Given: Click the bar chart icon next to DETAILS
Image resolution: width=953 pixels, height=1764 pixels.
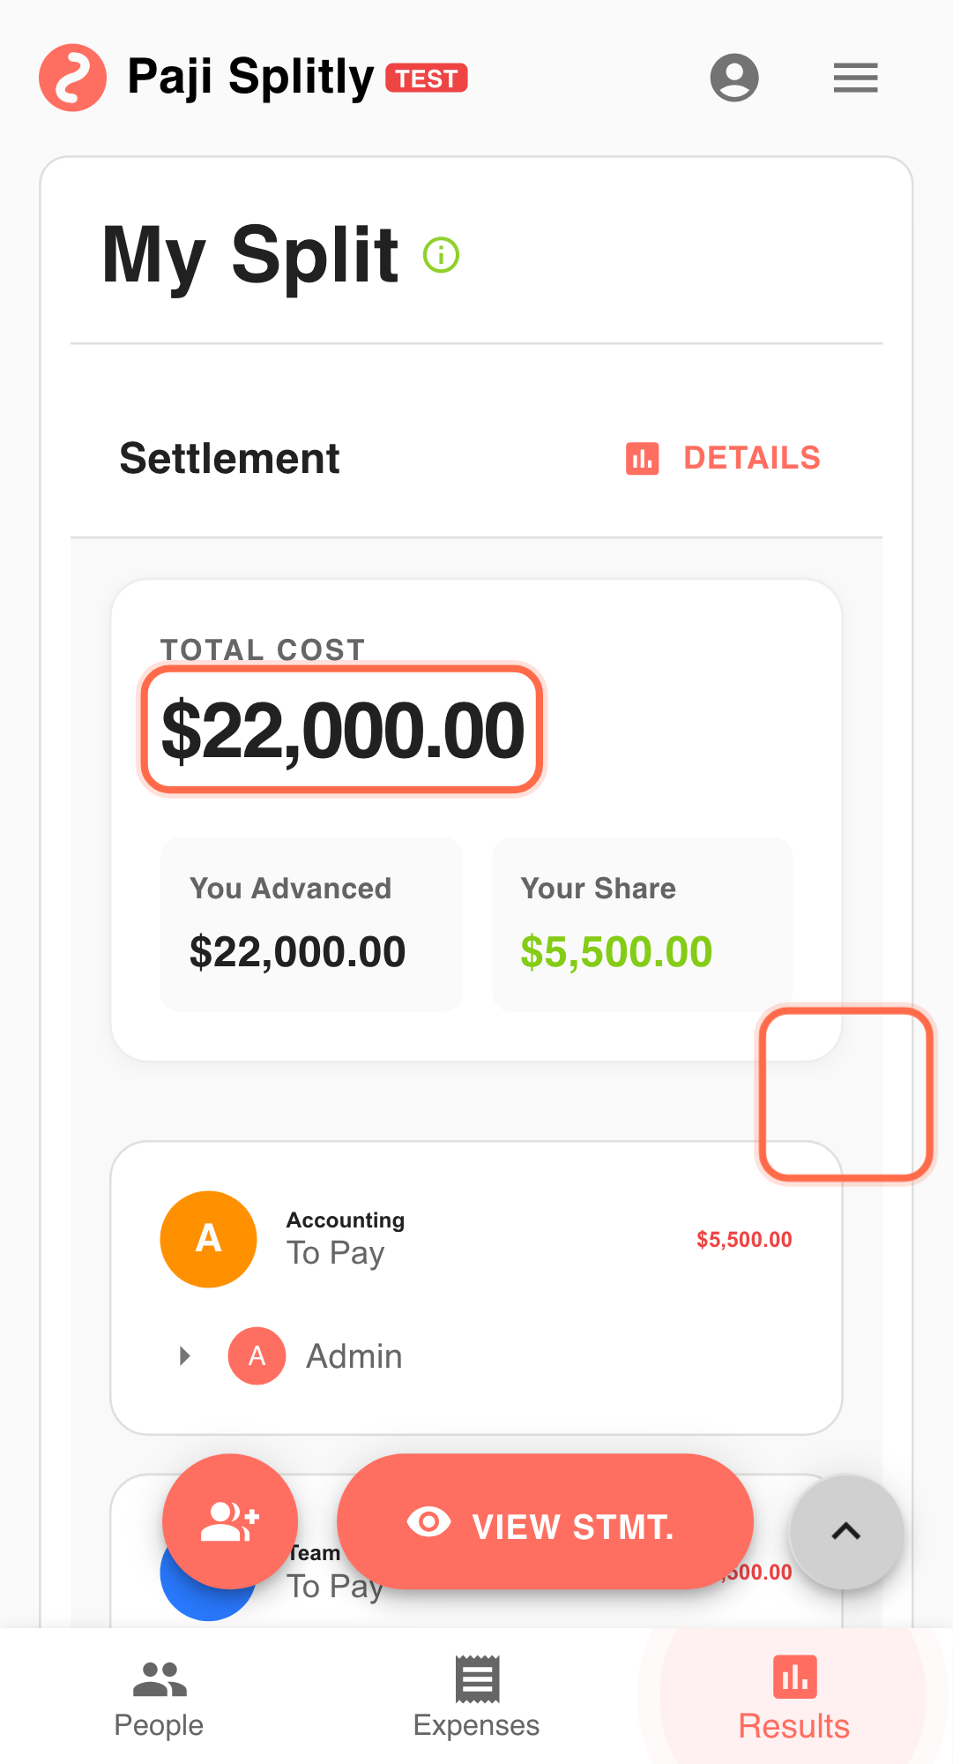Looking at the screenshot, I should (x=642, y=459).
